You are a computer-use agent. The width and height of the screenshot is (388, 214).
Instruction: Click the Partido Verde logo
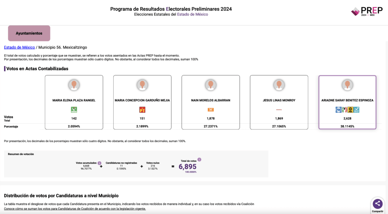click(x=74, y=110)
